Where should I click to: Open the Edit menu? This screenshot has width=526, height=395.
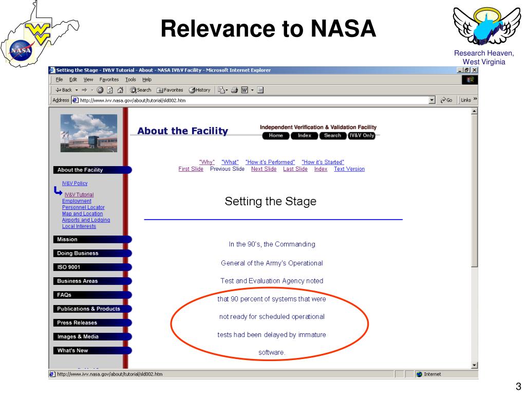pos(73,80)
